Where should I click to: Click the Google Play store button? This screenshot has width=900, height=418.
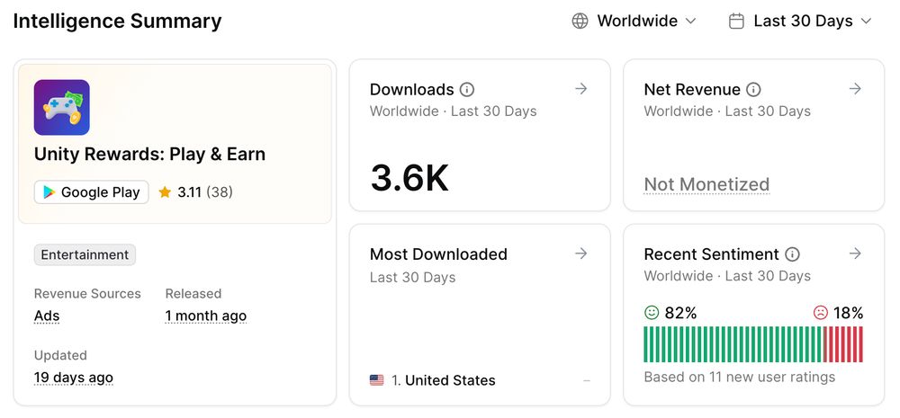click(91, 192)
